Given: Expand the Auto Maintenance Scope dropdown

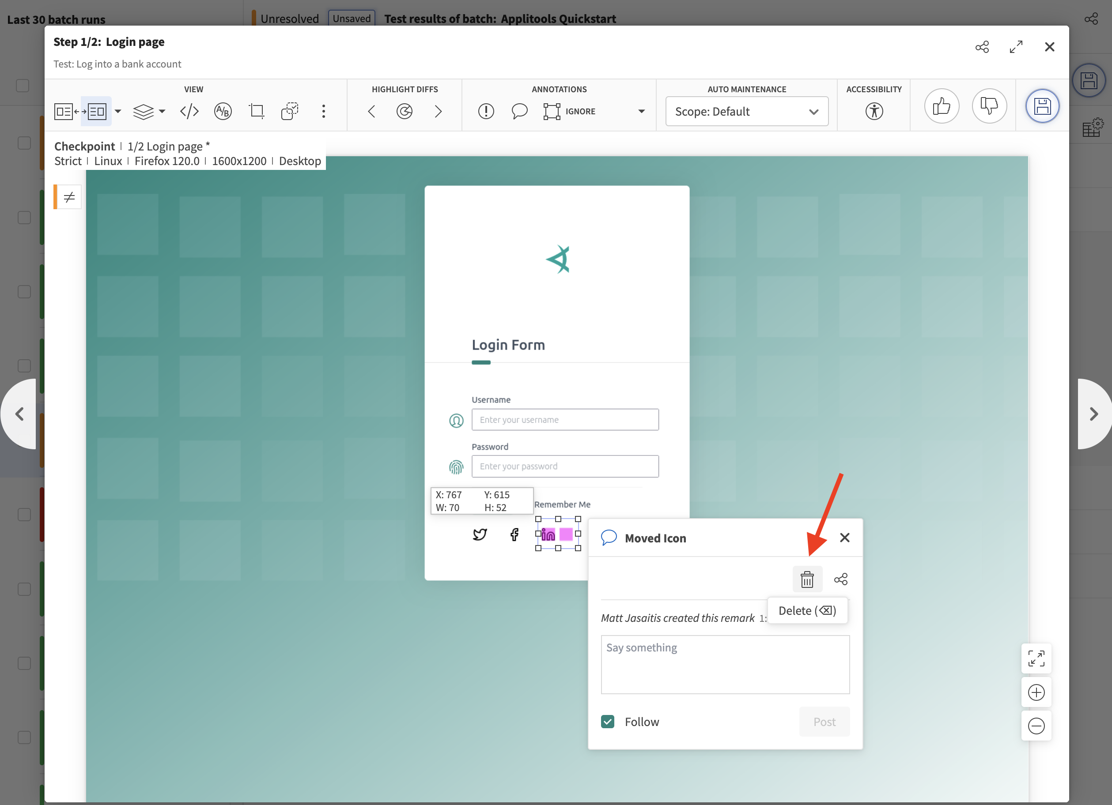Looking at the screenshot, I should pos(746,110).
